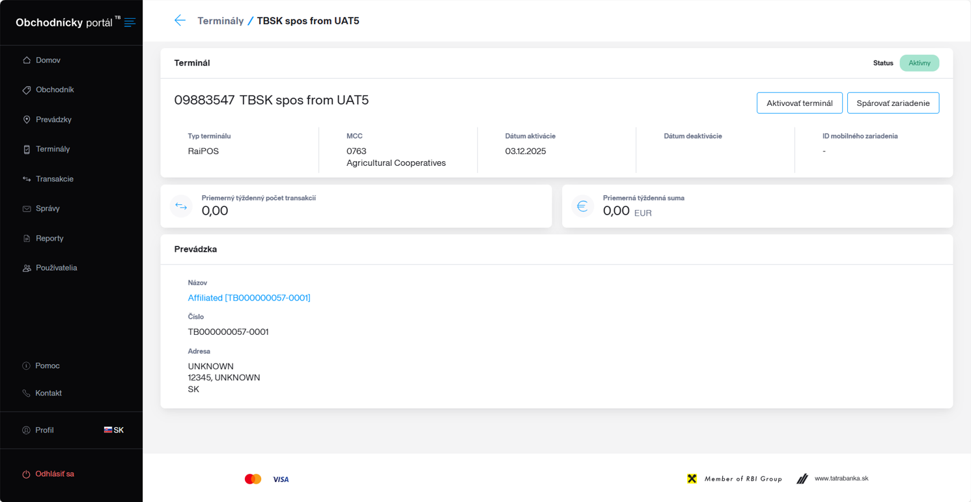The width and height of the screenshot is (971, 502).
Task: Open the Affiliated [TB000000057-0001] link
Action: coord(249,298)
